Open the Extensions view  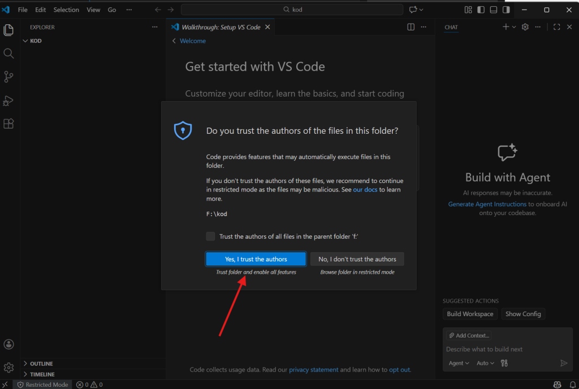pyautogui.click(x=8, y=124)
